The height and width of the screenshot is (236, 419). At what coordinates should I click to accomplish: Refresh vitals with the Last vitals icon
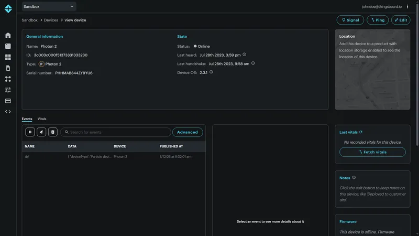click(361, 132)
